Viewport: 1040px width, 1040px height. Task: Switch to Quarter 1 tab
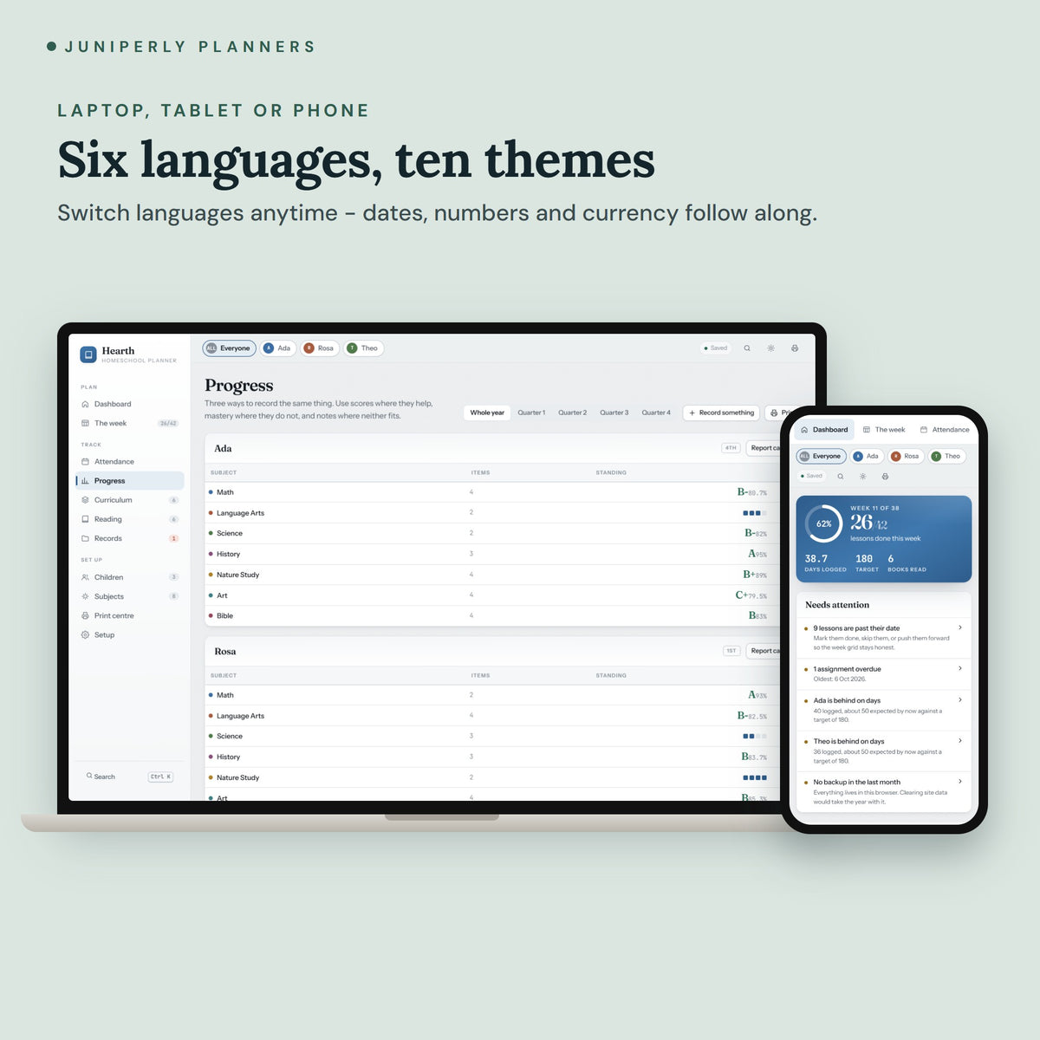point(531,413)
